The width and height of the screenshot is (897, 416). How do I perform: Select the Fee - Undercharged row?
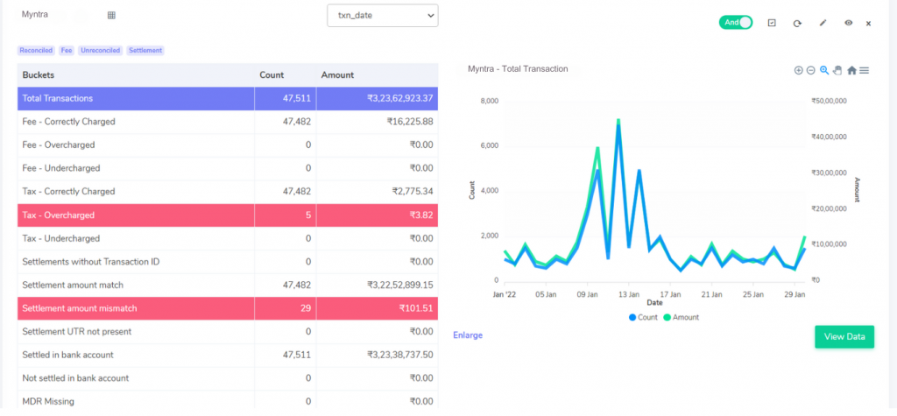pyautogui.click(x=228, y=168)
